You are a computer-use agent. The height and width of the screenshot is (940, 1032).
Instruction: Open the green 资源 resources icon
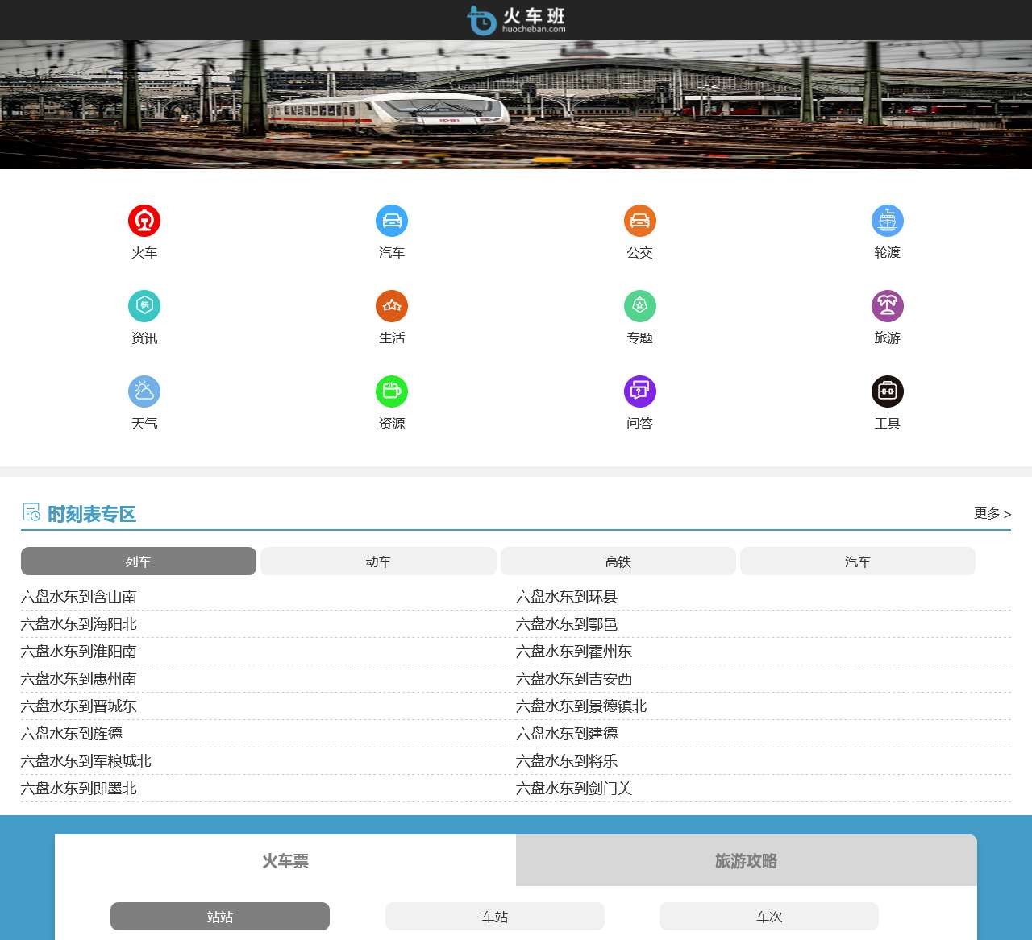point(392,391)
